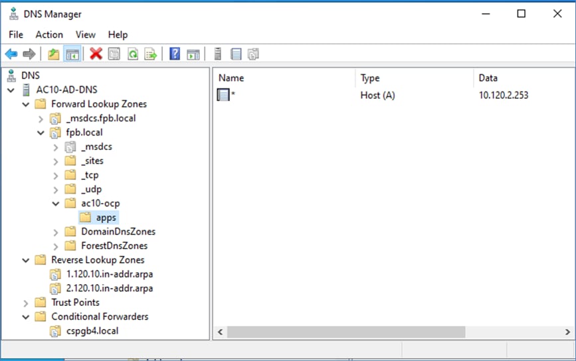
Task: Go back with the blue arrow icon
Action: [x=11, y=54]
